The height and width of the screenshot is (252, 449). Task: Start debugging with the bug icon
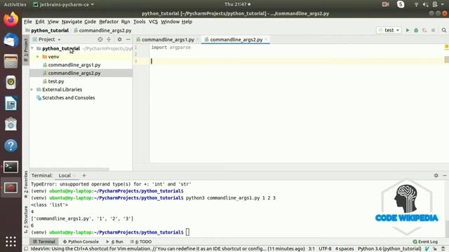tap(416, 30)
